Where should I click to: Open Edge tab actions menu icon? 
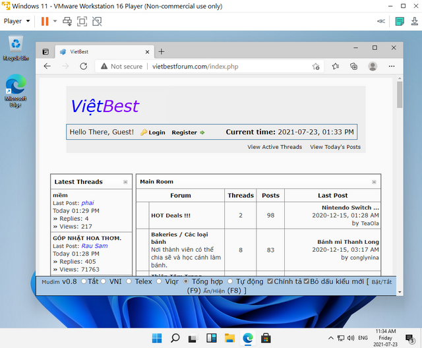pos(45,51)
